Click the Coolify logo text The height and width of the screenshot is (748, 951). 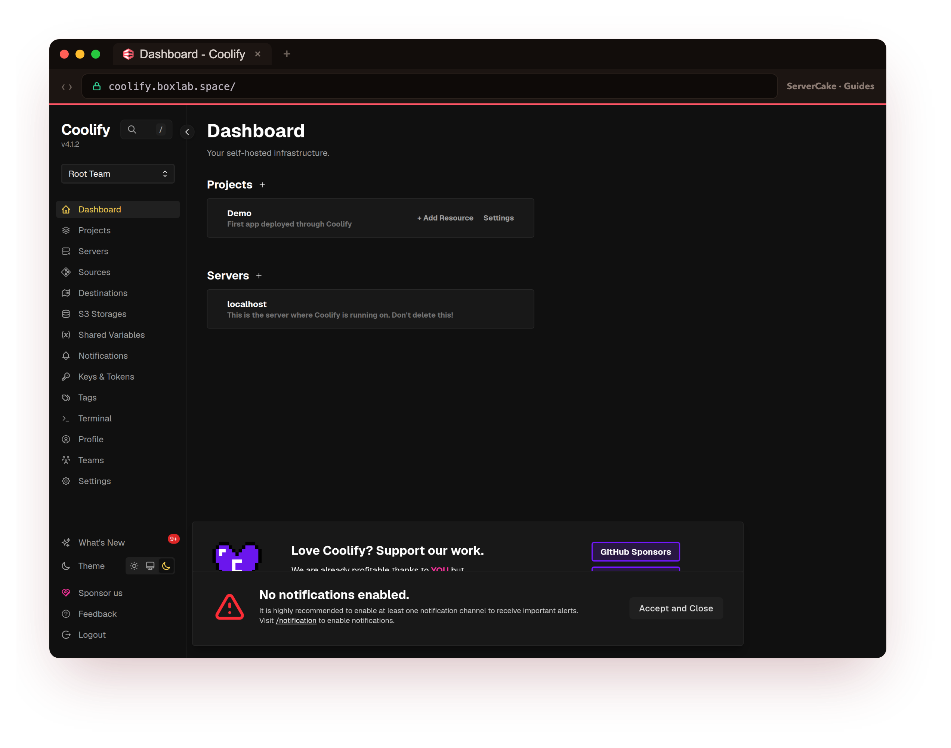tap(86, 130)
